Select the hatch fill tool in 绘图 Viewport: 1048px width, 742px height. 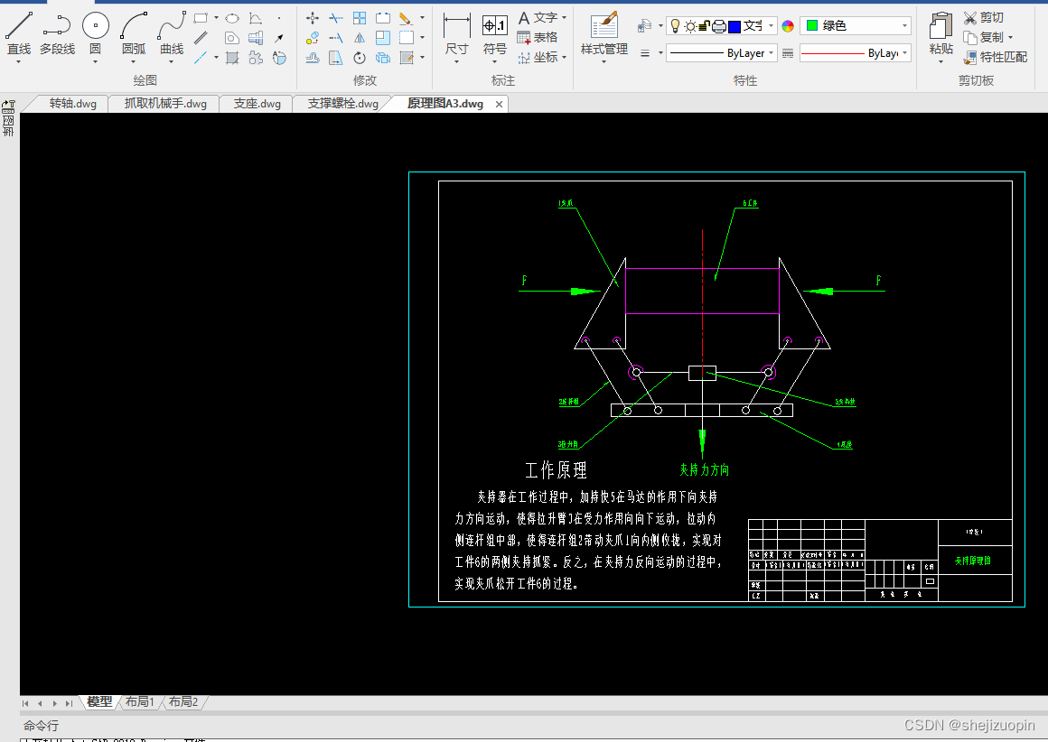coord(232,58)
